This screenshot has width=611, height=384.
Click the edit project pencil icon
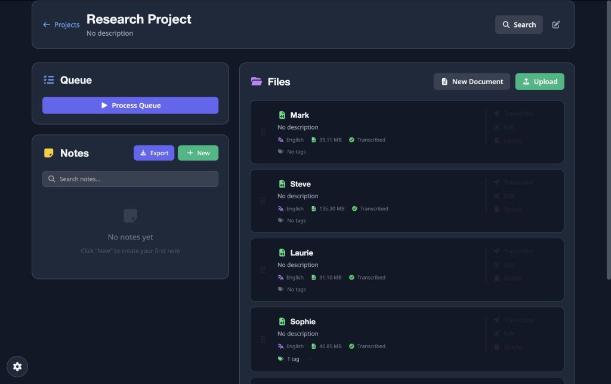point(556,24)
